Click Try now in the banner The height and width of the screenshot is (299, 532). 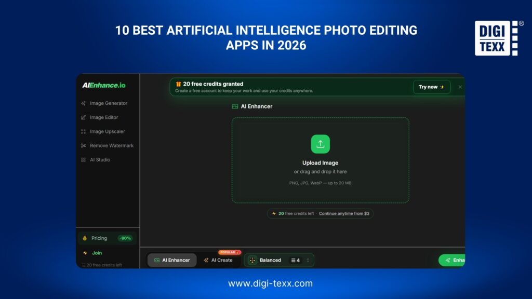432,87
